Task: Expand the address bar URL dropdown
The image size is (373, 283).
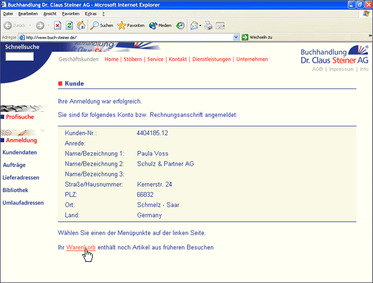Action: [x=236, y=37]
